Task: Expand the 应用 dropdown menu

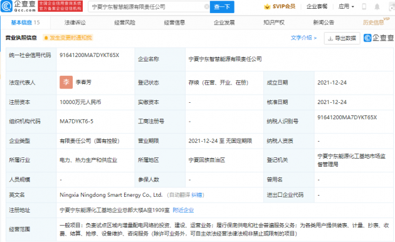Action: click(x=346, y=6)
